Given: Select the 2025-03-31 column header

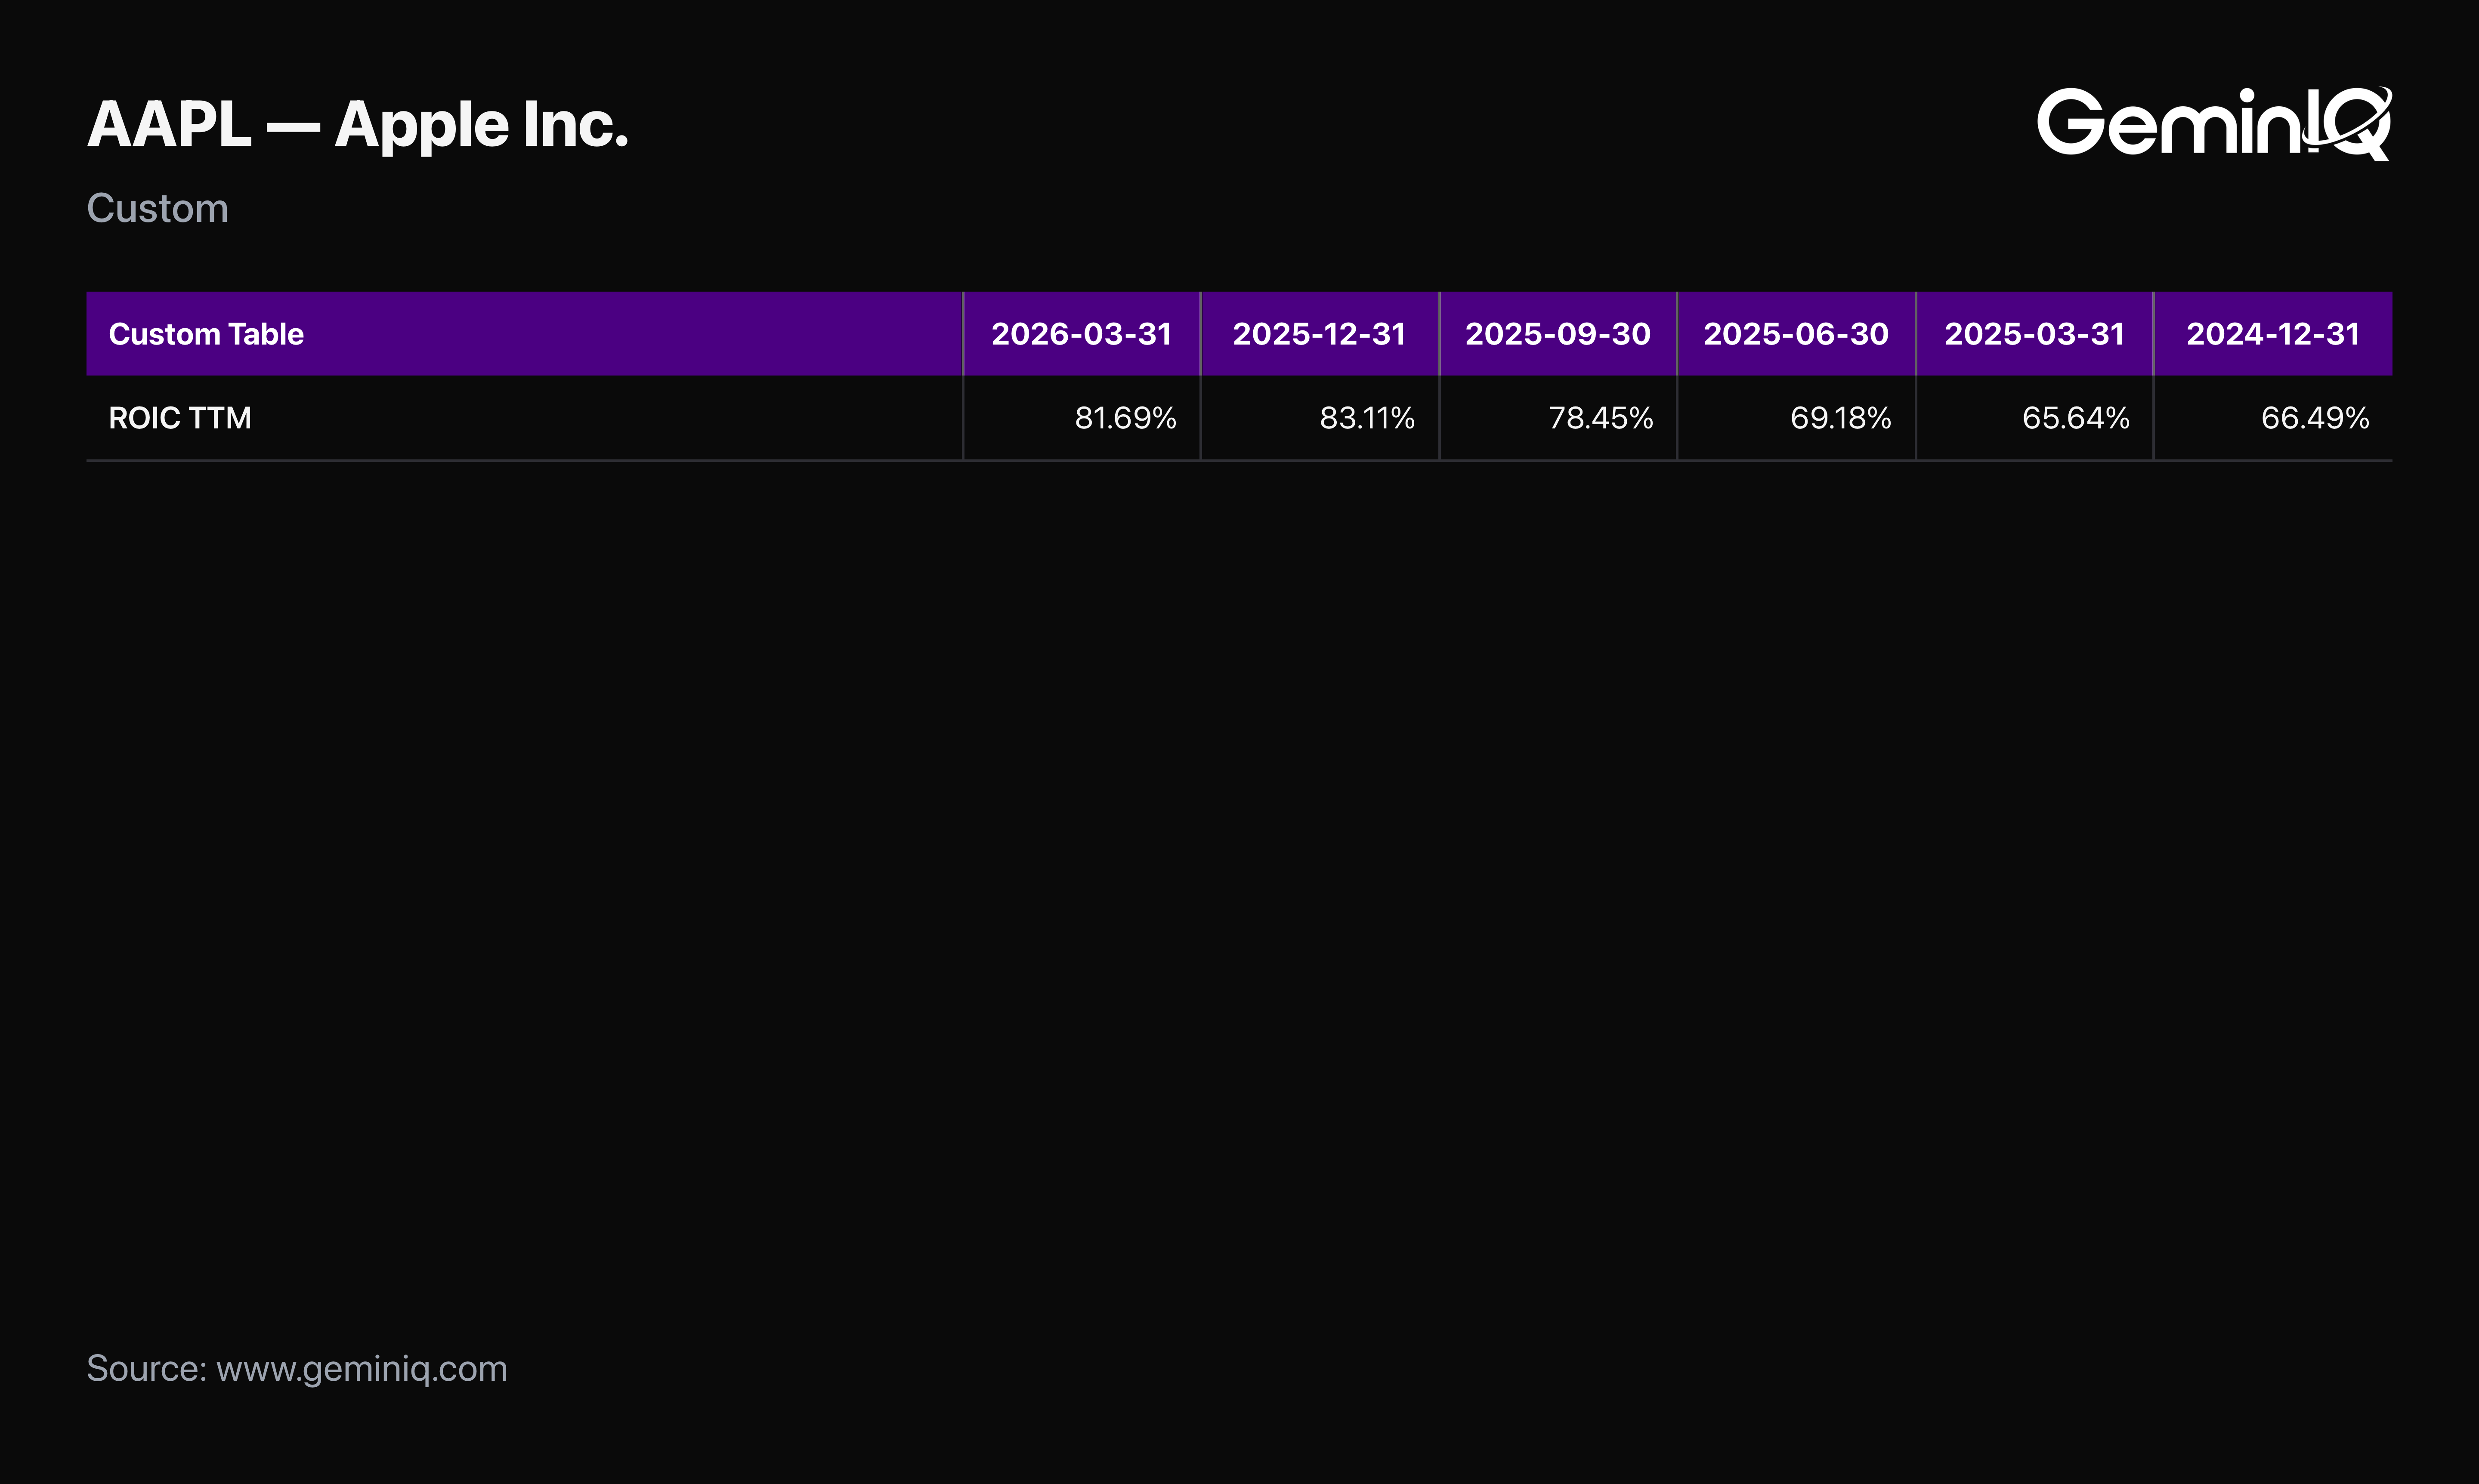Looking at the screenshot, I should (x=2034, y=334).
